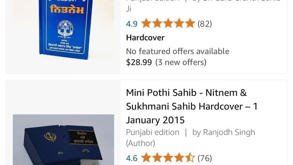293x165 pixels.
Task: Open the blue Nitnem book cover image
Action: click(x=63, y=30)
